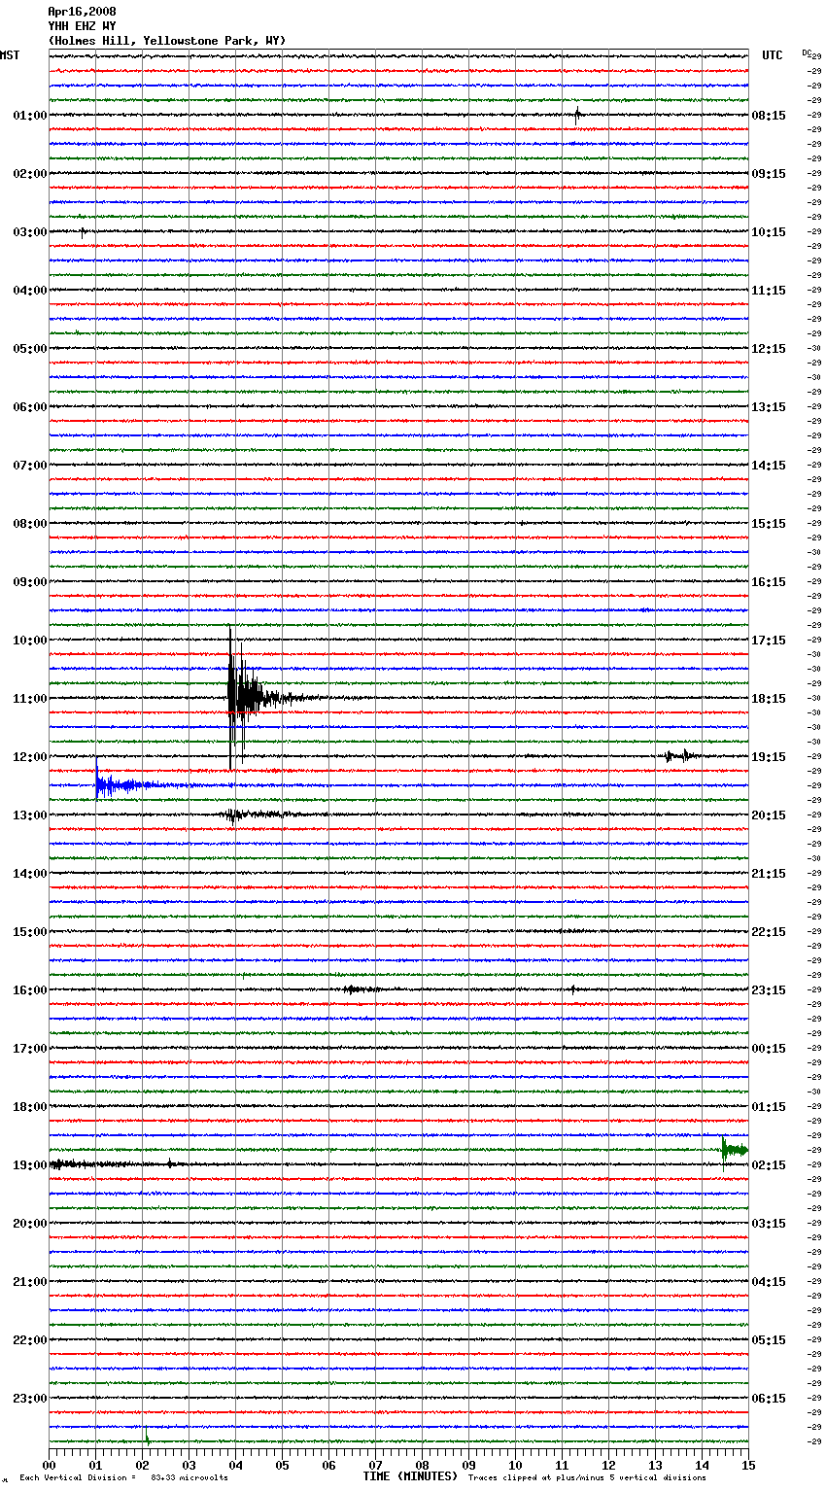This screenshot has width=826, height=1491.
Task: Select the 19:00 MST time label
Action: (x=30, y=1165)
